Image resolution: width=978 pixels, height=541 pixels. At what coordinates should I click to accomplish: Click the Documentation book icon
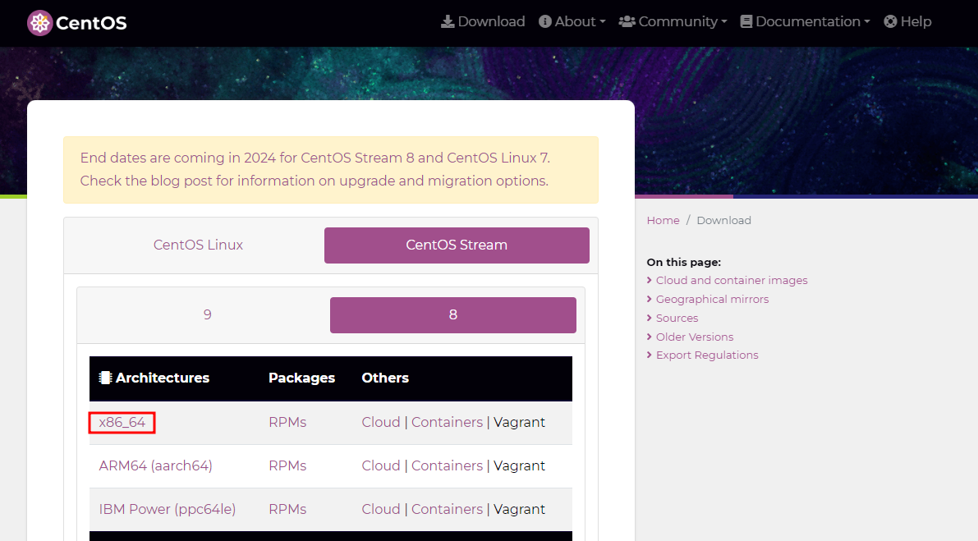pyautogui.click(x=746, y=22)
